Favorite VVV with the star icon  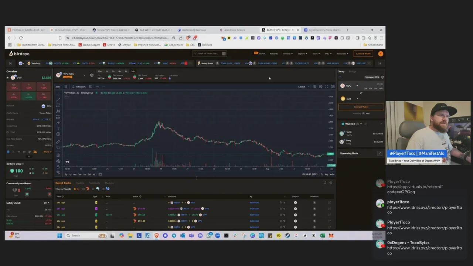point(7,78)
